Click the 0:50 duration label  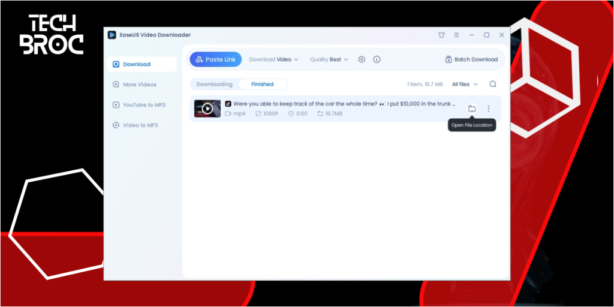[x=297, y=113]
